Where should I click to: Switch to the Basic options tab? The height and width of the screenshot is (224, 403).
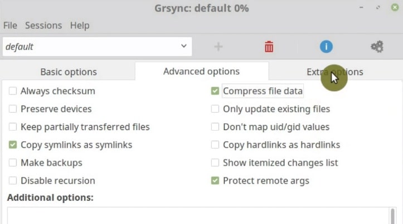click(69, 72)
